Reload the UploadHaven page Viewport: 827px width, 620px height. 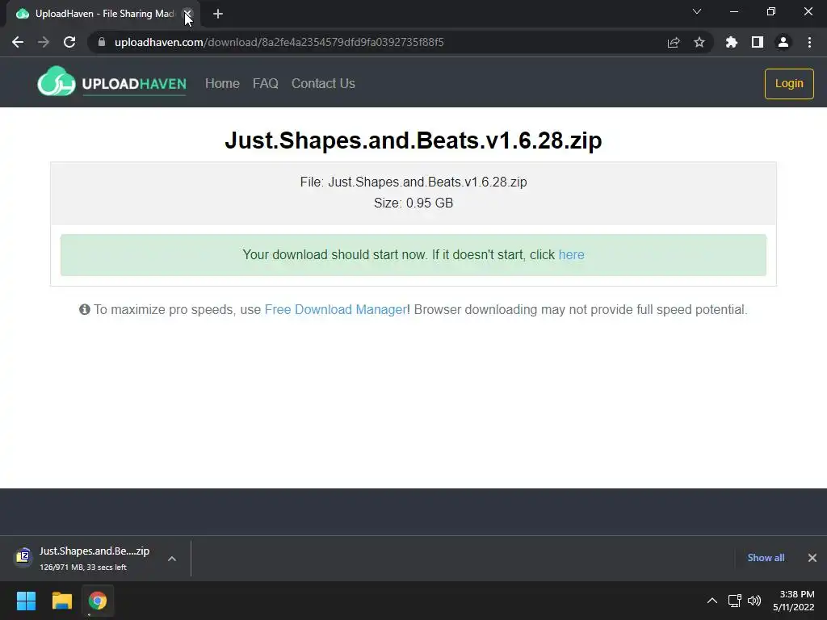coord(69,42)
